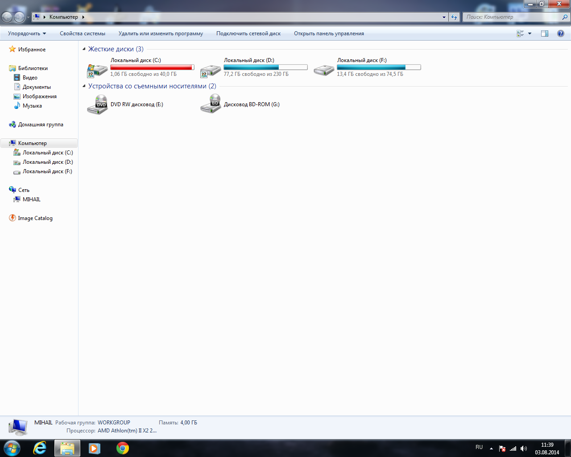Click the Image Catalog icon
571x457 pixels.
point(12,218)
